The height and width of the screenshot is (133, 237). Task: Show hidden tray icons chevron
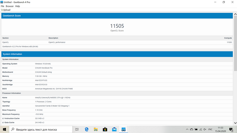coord(187,129)
